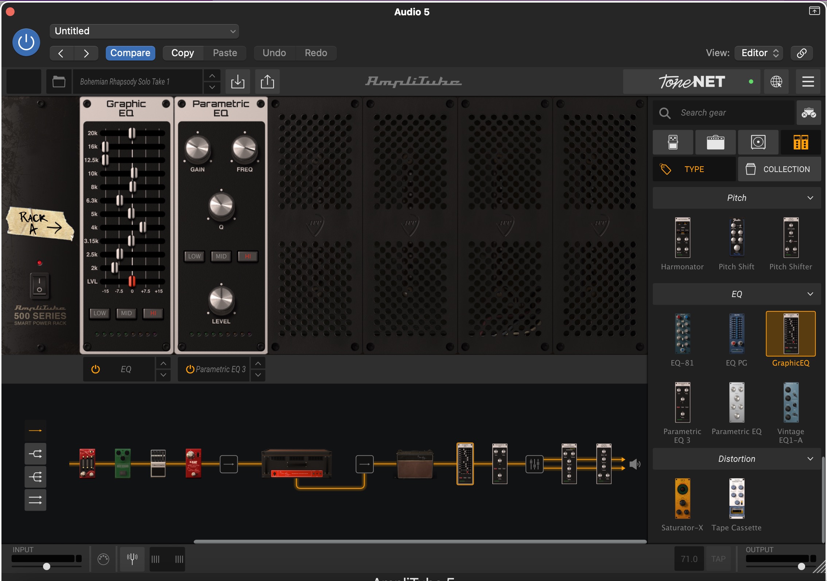The height and width of the screenshot is (581, 827).
Task: Select the amp head in signal chain
Action: click(297, 464)
